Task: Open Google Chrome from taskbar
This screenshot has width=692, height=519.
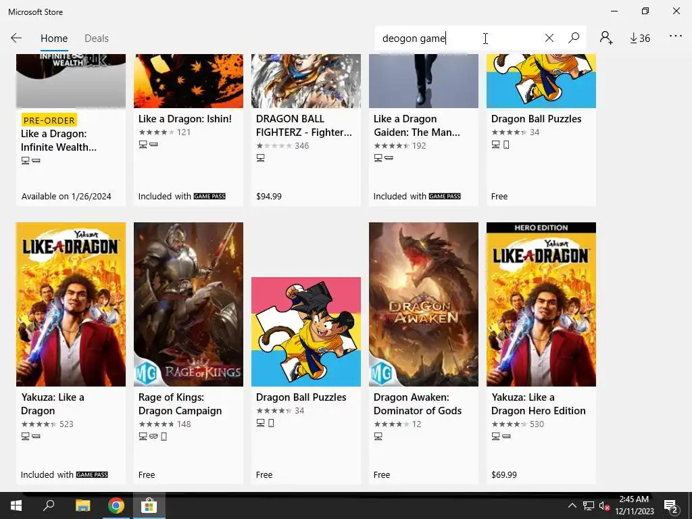Action: [116, 505]
